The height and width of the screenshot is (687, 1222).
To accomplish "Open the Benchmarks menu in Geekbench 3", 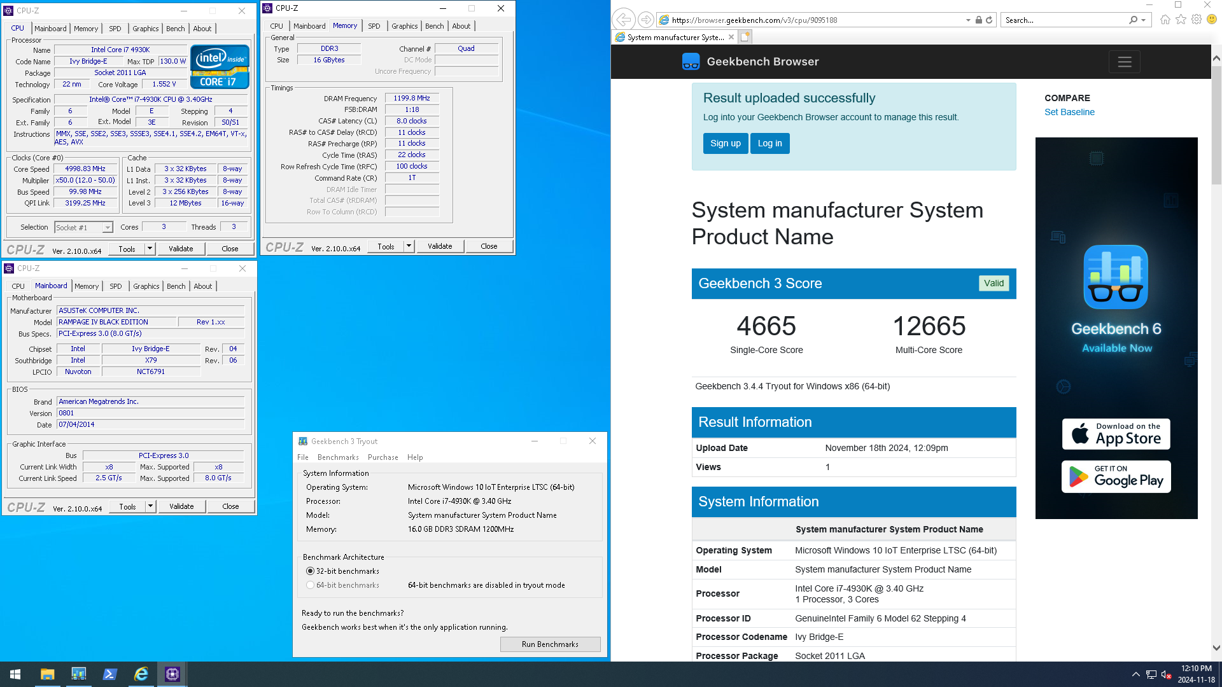I will [338, 457].
